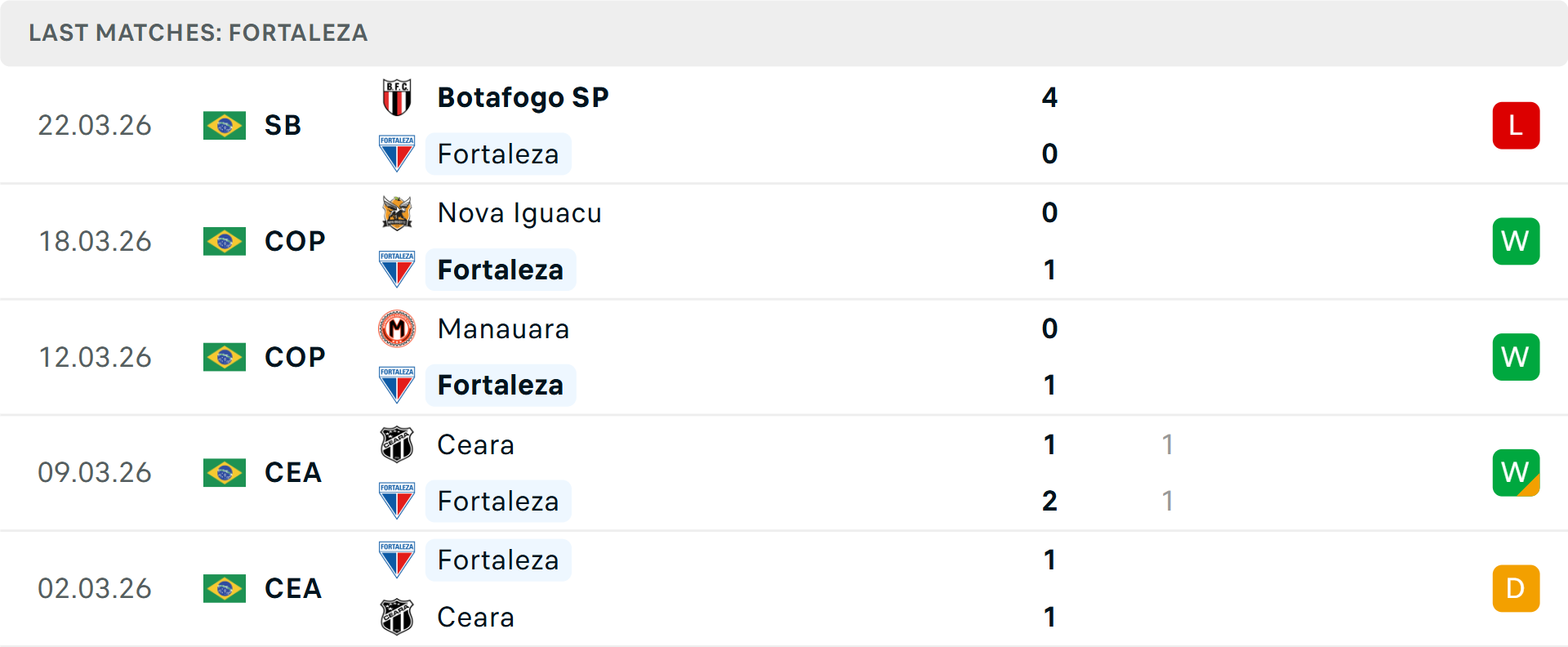
Task: Open the Nova Iguacu team link
Action: click(x=519, y=213)
